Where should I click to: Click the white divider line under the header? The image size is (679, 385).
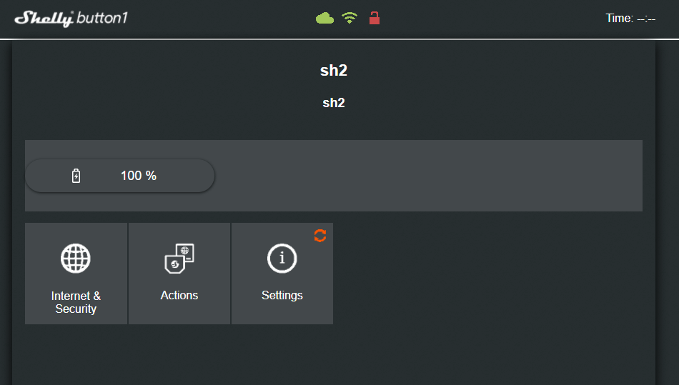pos(339,39)
